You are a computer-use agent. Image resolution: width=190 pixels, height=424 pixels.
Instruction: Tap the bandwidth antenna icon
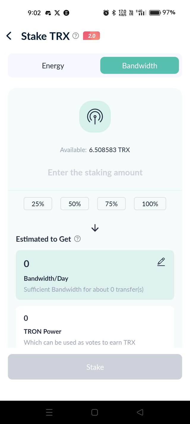(95, 117)
